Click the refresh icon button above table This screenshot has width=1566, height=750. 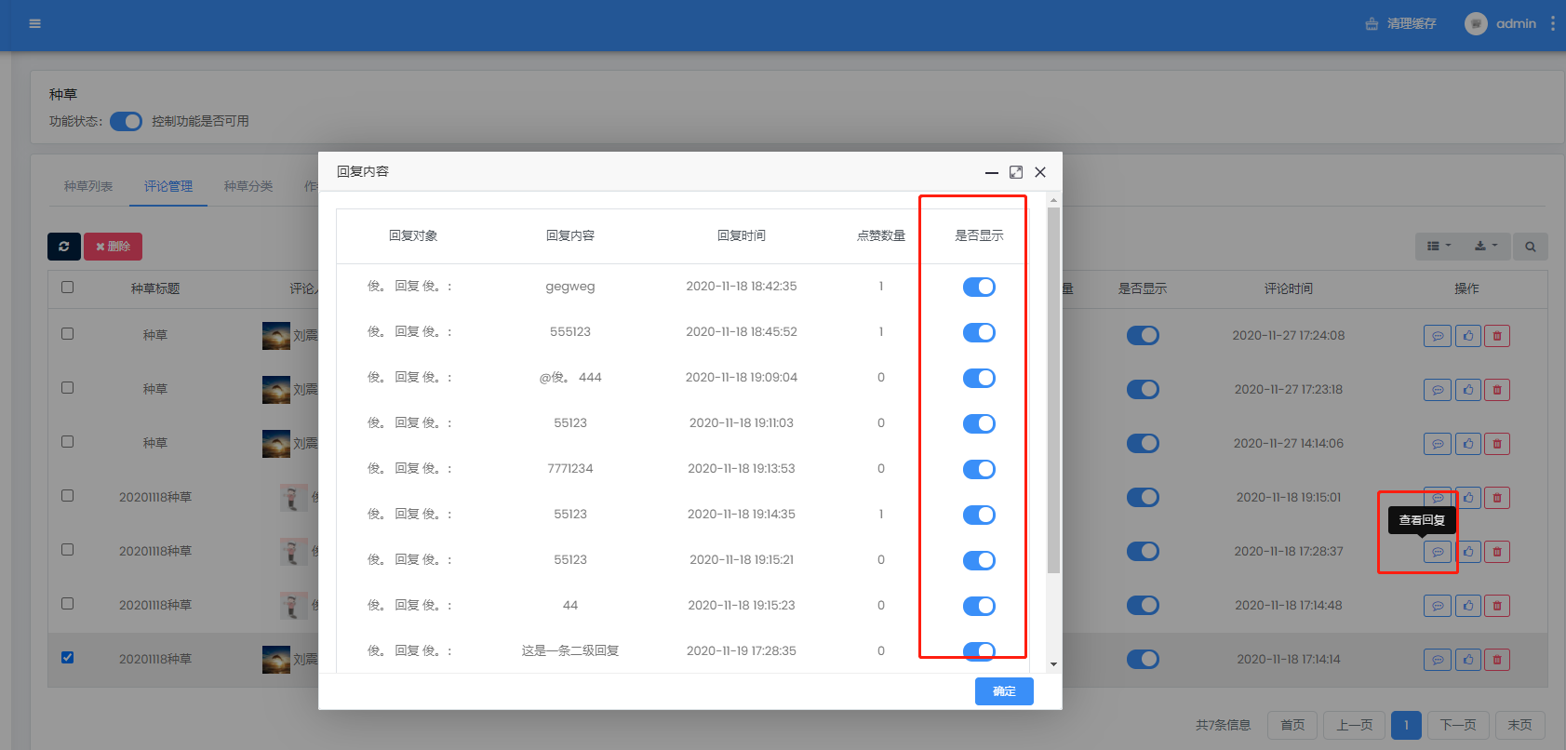tap(64, 247)
